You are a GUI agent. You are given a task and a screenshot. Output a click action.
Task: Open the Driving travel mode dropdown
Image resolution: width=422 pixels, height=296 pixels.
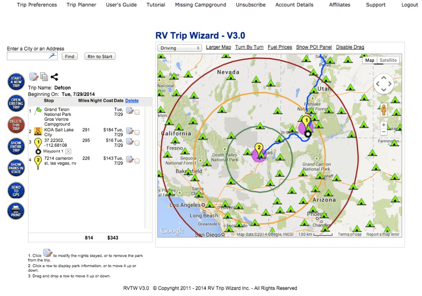point(180,48)
